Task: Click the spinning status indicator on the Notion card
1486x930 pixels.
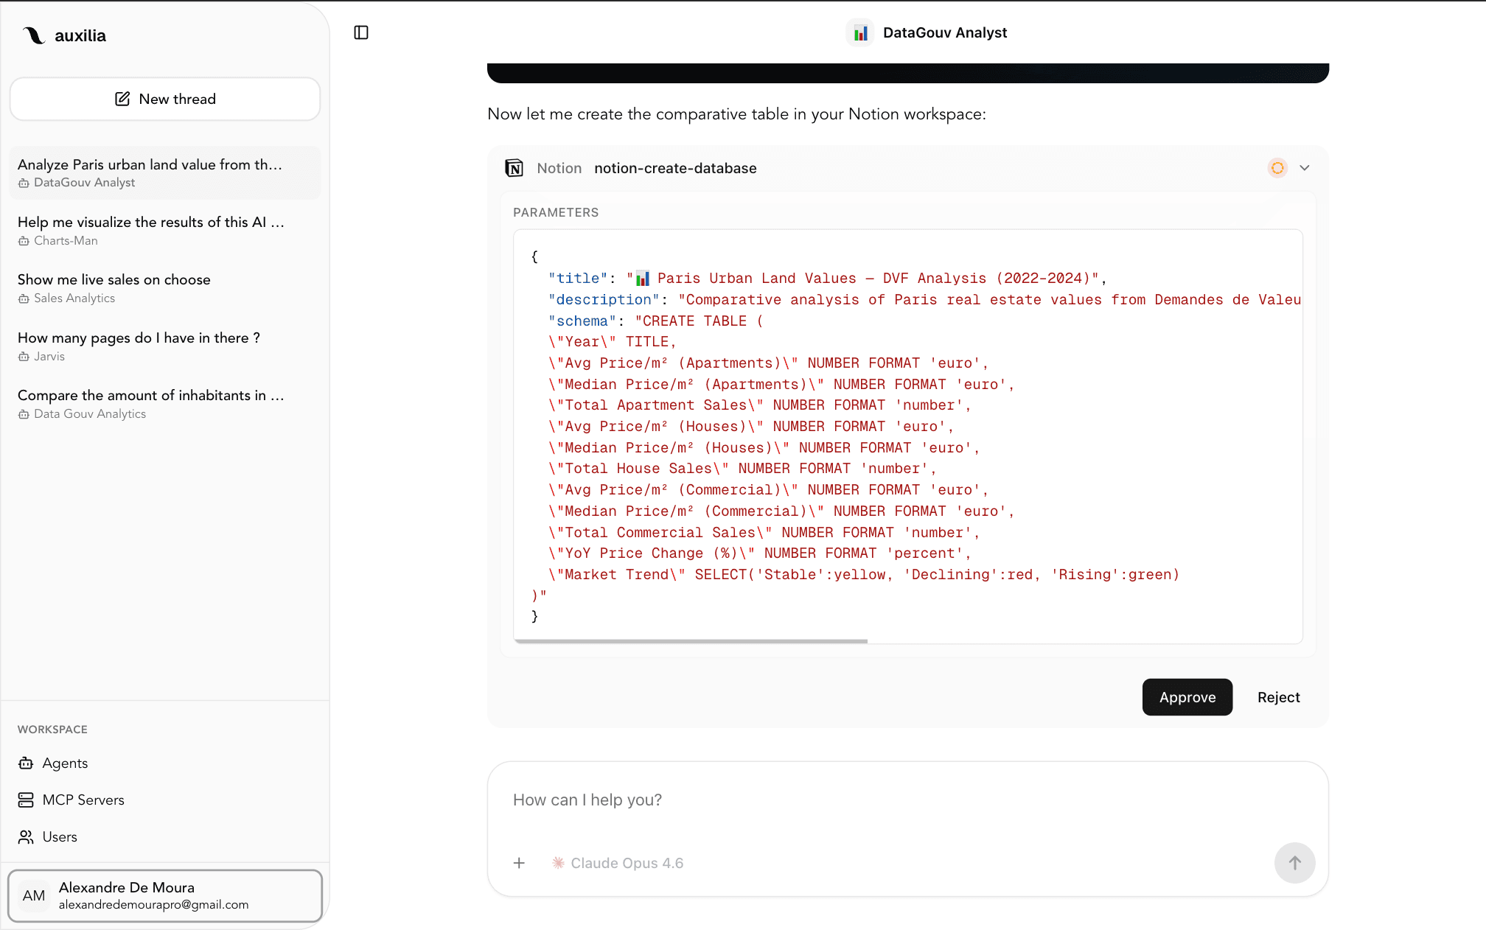Action: click(x=1277, y=167)
